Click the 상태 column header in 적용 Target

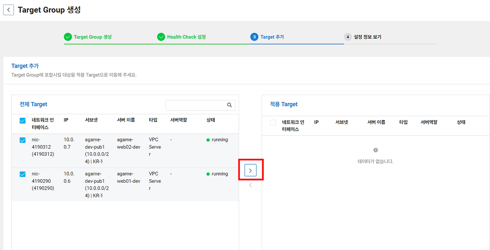click(461, 122)
